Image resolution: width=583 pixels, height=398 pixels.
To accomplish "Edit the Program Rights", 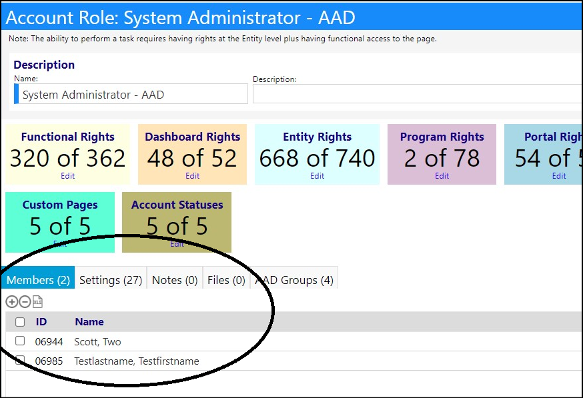I will pyautogui.click(x=442, y=176).
